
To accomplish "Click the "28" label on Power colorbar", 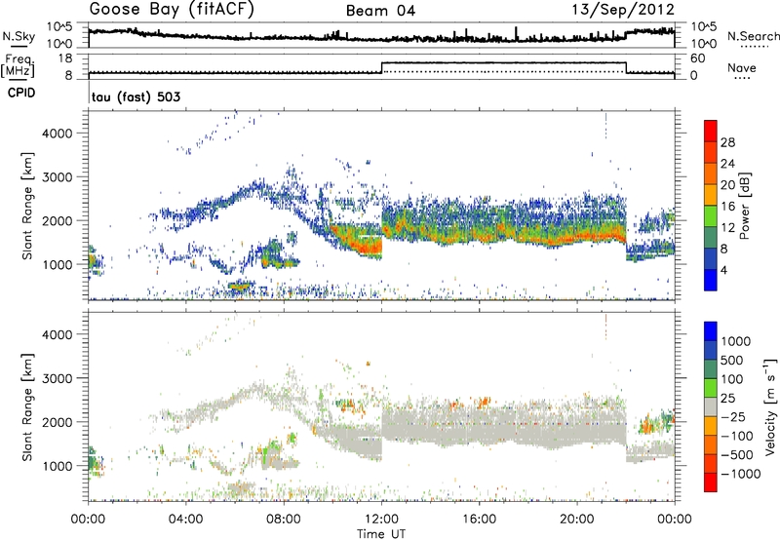I will tap(727, 142).
